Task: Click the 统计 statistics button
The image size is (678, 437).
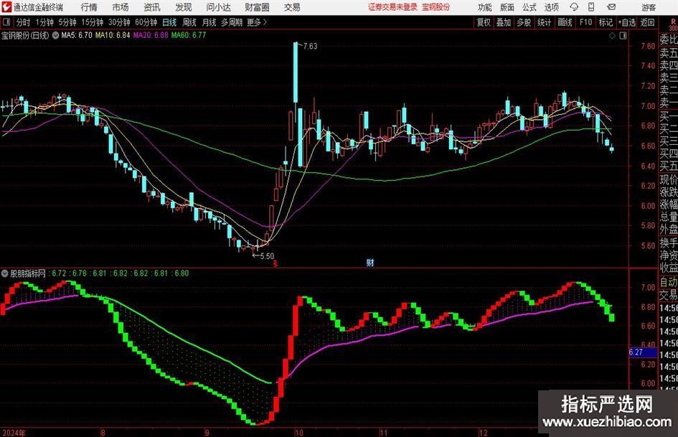Action: point(544,22)
